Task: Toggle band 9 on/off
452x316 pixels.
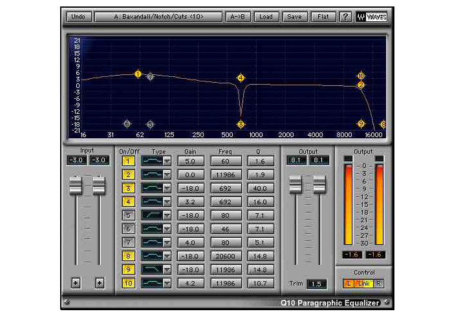Action: (x=128, y=269)
